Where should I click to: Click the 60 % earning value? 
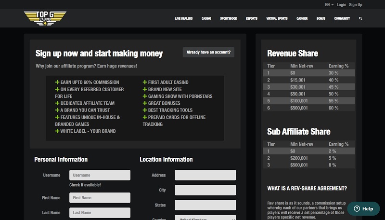coord(334,108)
